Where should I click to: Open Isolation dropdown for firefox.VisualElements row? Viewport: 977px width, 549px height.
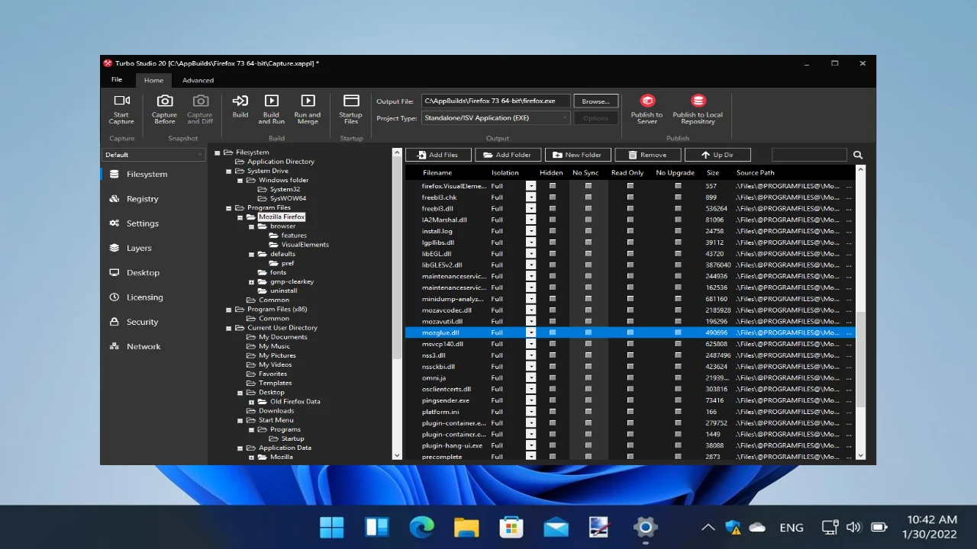(531, 186)
